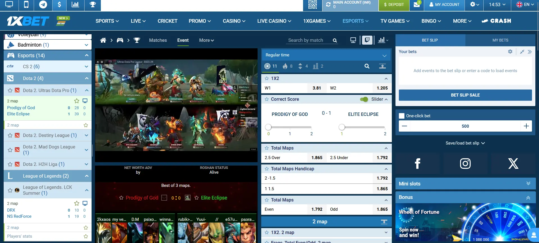Click the Search by match input field
This screenshot has height=243, width=539.
click(x=309, y=40)
